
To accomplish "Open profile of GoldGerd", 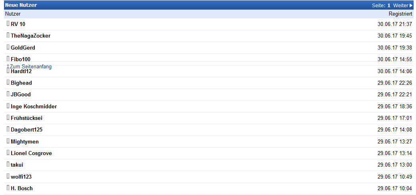I will click(23, 48).
